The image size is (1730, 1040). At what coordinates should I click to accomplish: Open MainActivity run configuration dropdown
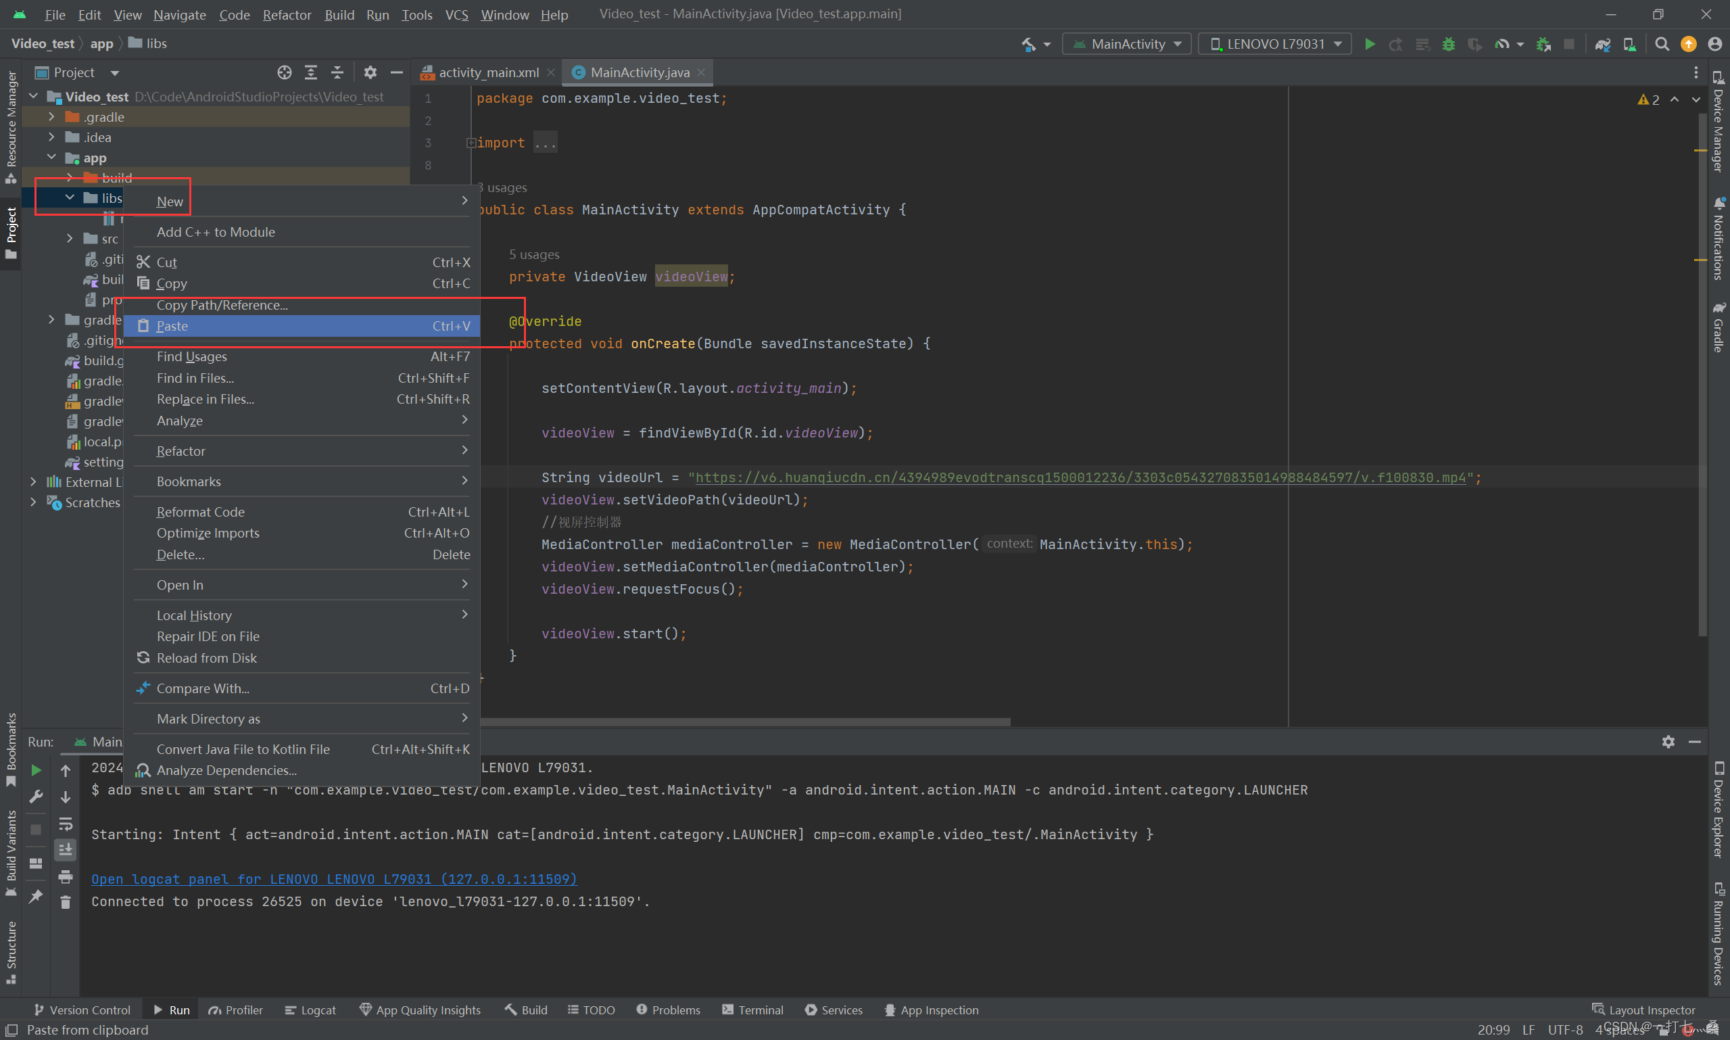click(1127, 44)
